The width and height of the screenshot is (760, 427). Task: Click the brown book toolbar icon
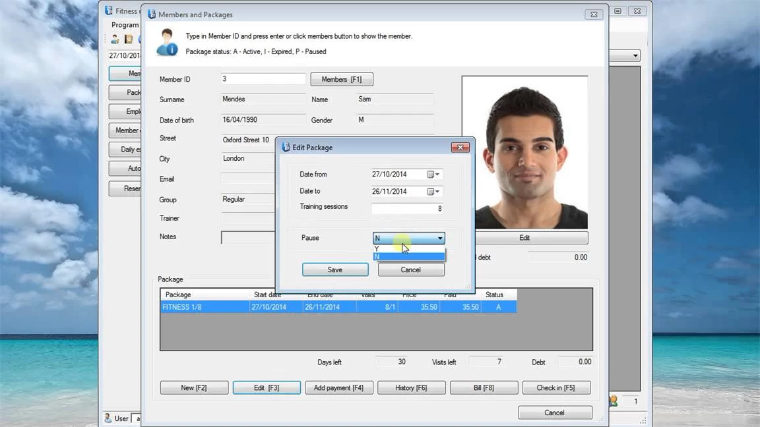(x=129, y=40)
